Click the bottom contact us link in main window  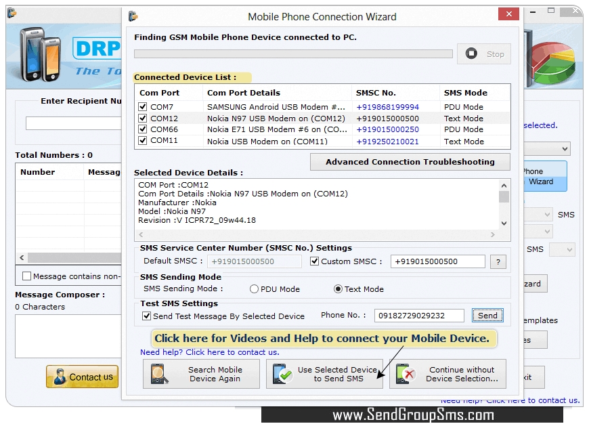click(510, 400)
